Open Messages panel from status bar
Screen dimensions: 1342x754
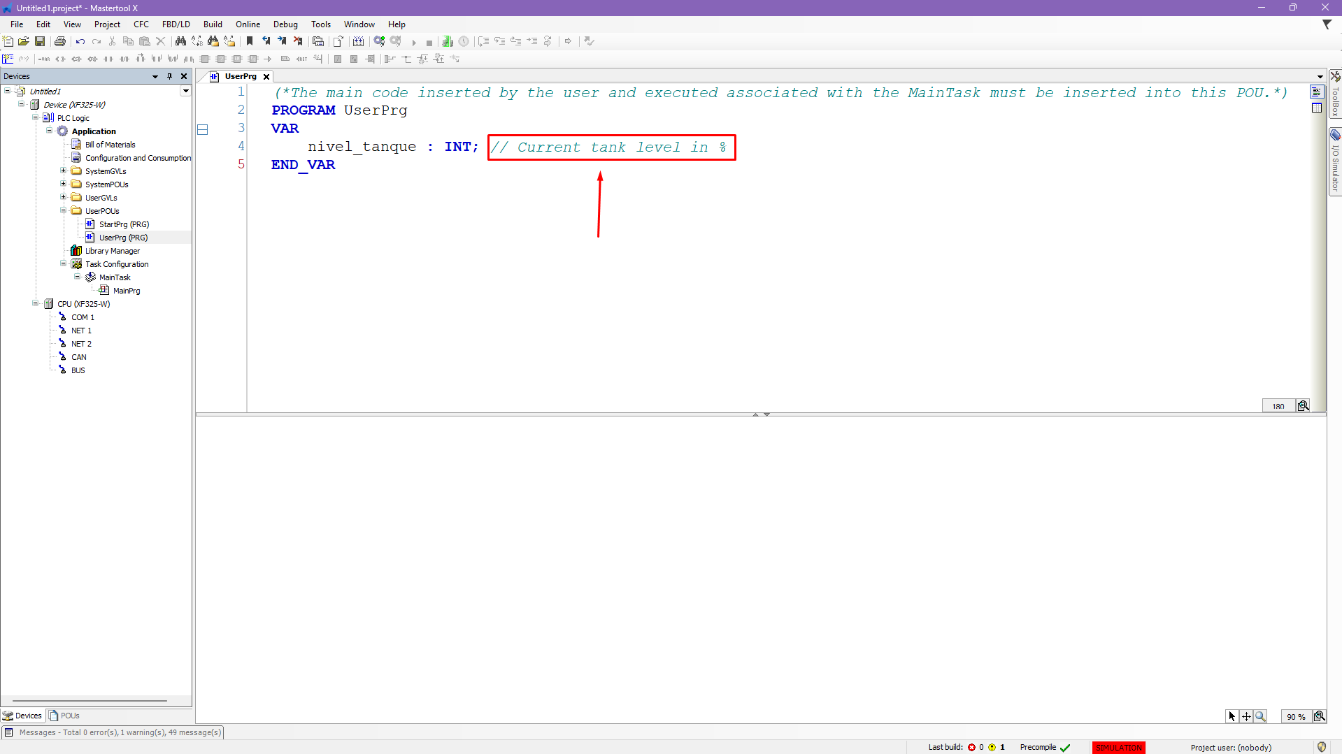(x=113, y=732)
